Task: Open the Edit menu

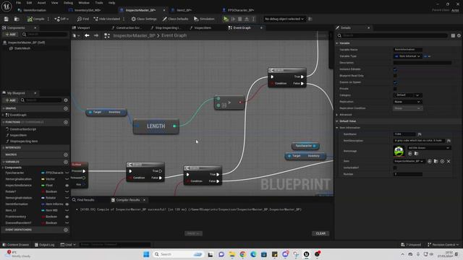Action: click(29, 3)
